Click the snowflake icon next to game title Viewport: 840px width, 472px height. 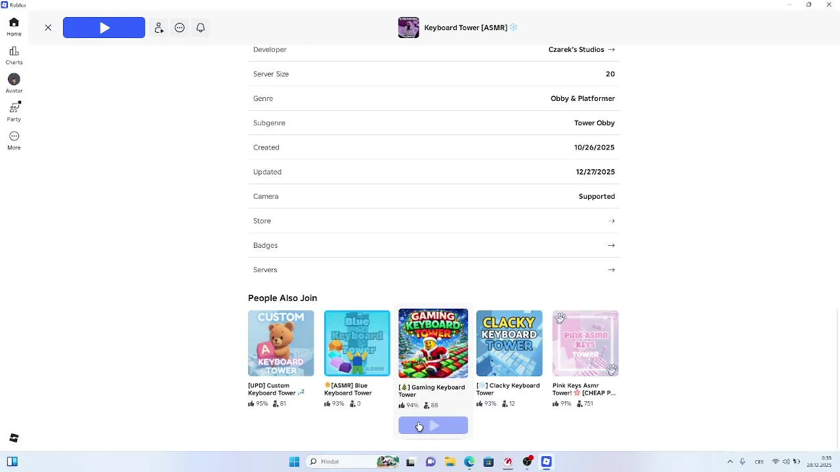tap(514, 28)
